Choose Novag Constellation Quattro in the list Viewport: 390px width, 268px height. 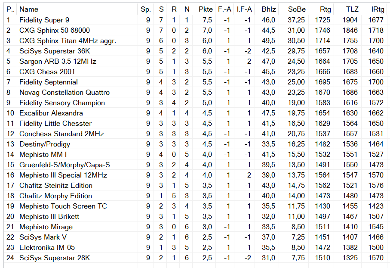64,92
